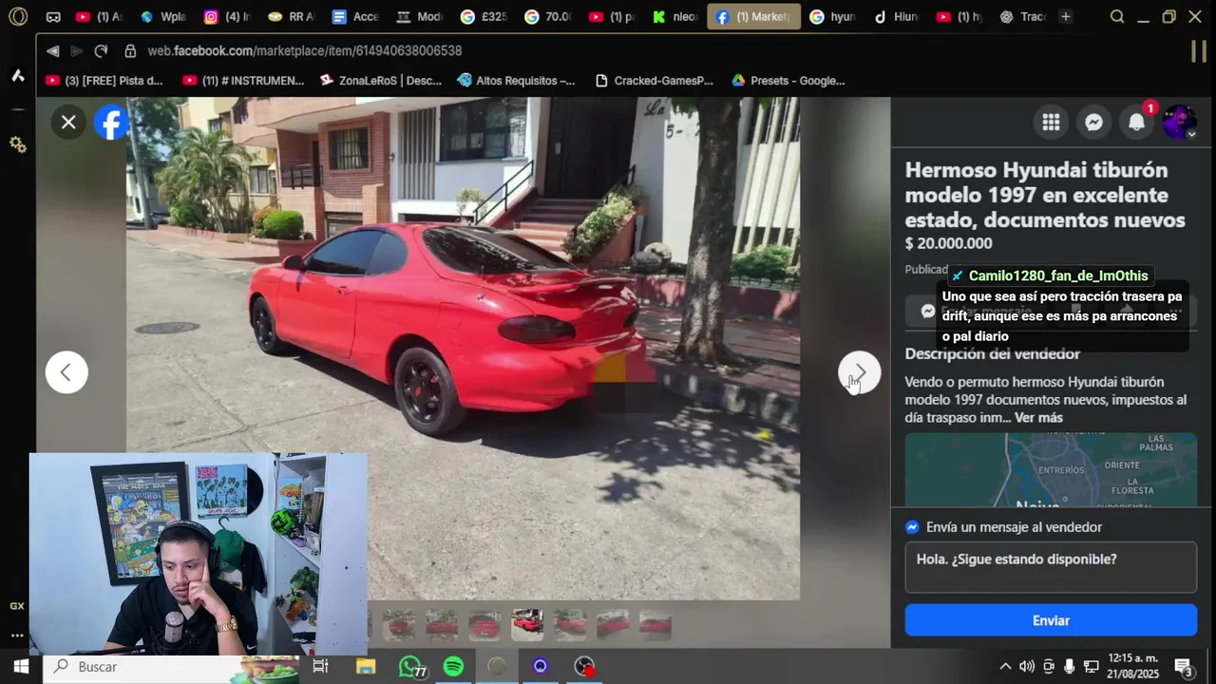1216x684 pixels.
Task: Open the Windows Start menu
Action: pyautogui.click(x=21, y=667)
